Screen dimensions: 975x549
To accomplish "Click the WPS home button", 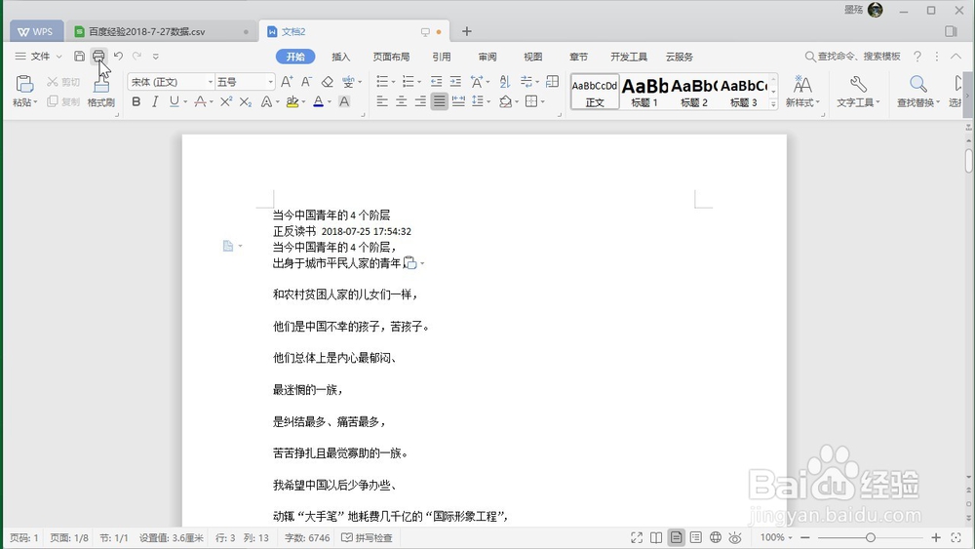I will pos(36,32).
